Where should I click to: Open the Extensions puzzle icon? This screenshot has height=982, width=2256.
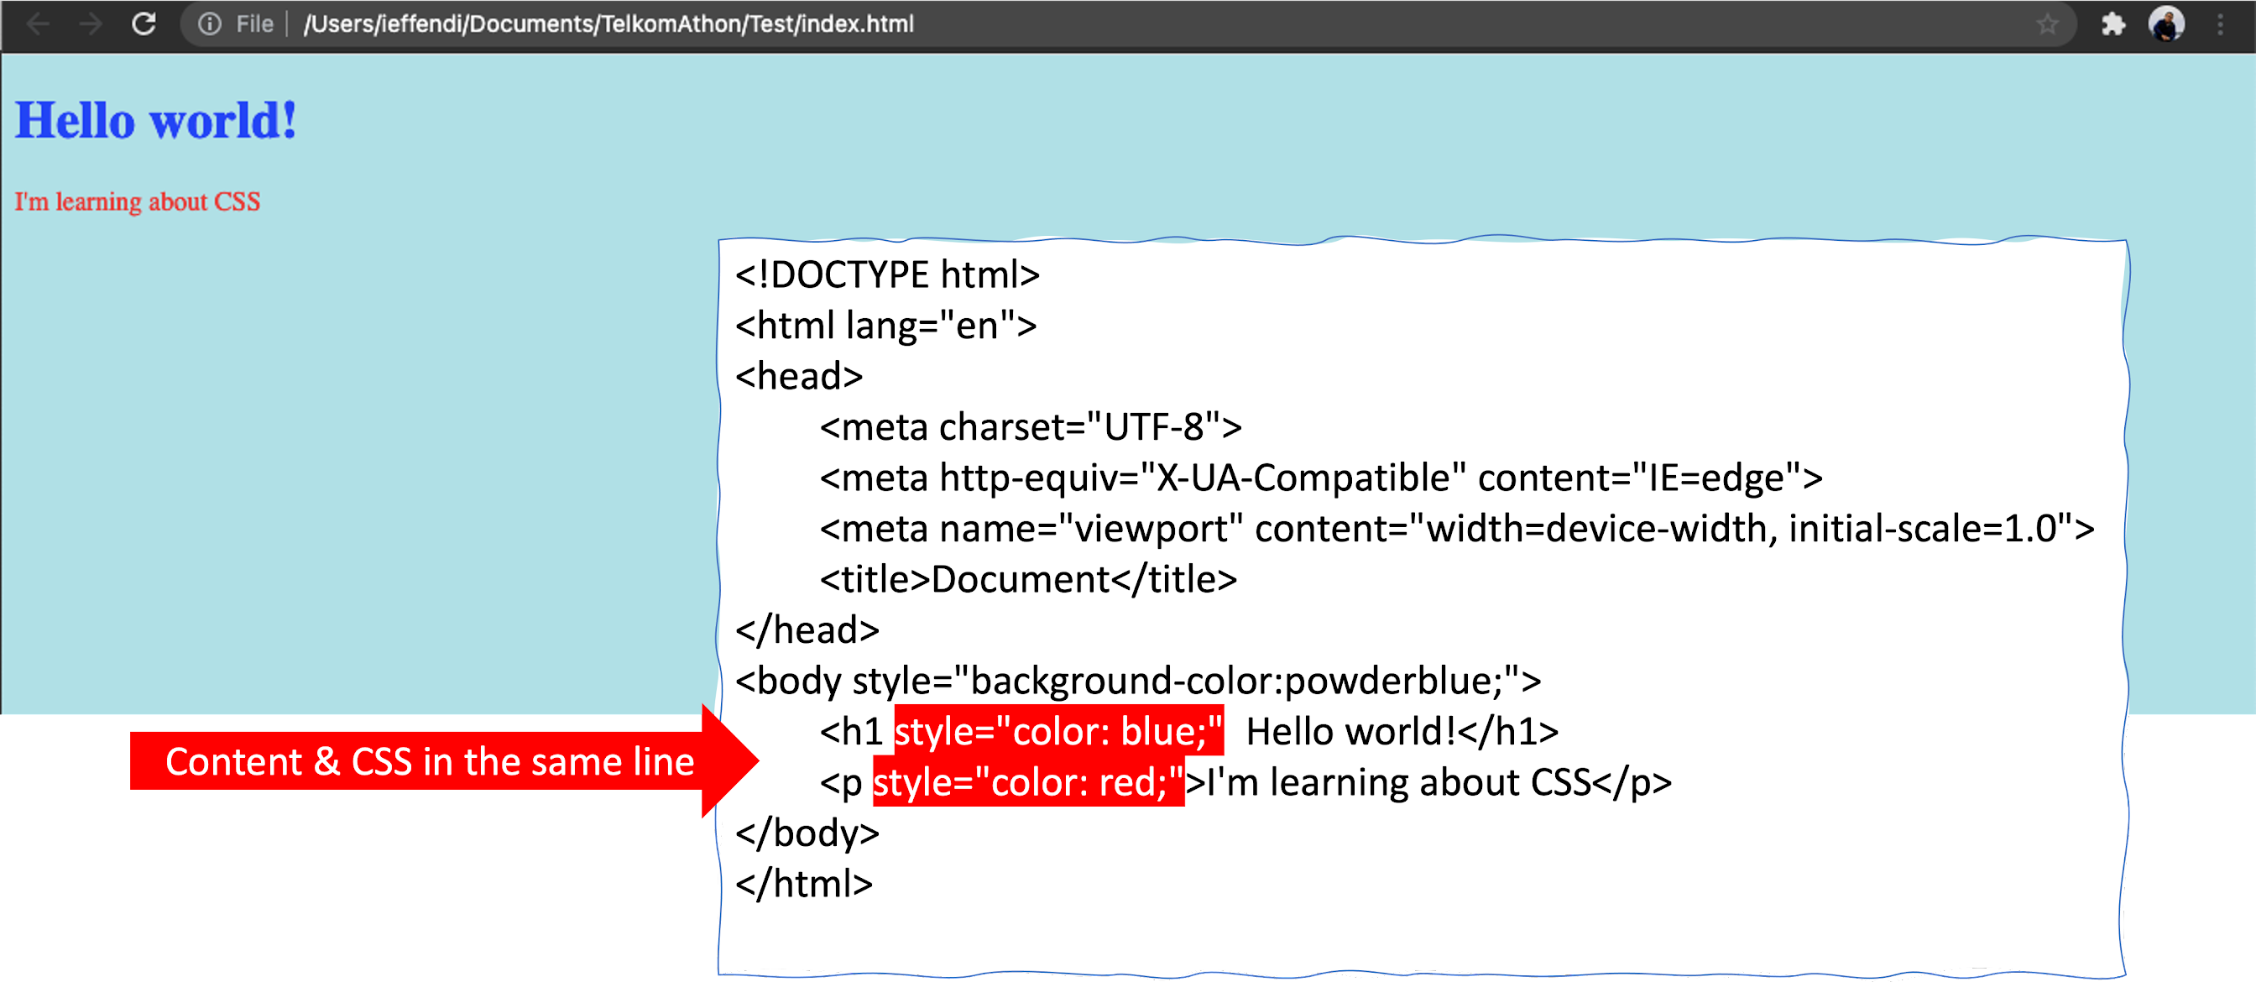(x=2113, y=24)
